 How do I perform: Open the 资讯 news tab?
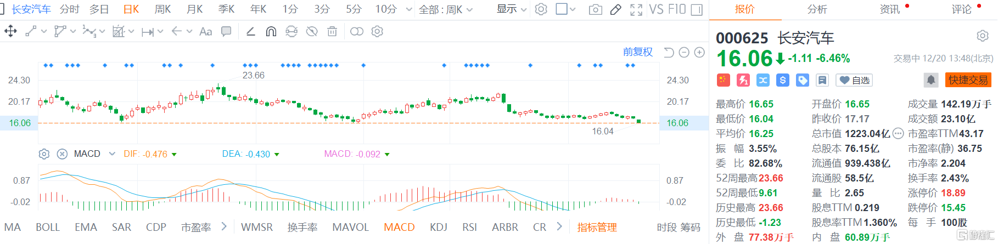point(889,9)
